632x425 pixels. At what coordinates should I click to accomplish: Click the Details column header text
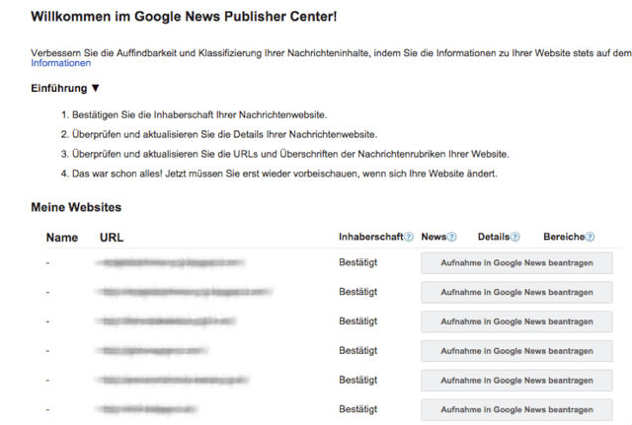(x=494, y=237)
